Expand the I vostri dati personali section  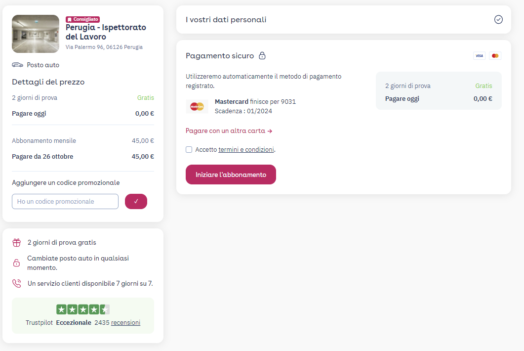tap(344, 19)
